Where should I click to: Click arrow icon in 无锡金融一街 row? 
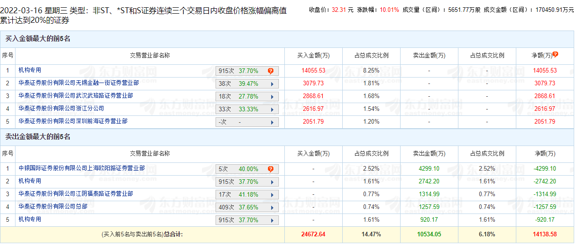tap(272, 84)
